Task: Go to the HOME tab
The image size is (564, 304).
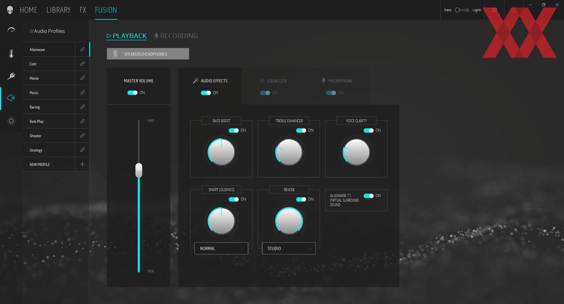Action: point(29,10)
